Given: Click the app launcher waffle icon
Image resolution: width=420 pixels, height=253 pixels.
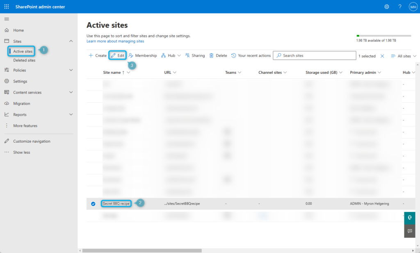Looking at the screenshot, I should click(x=6, y=6).
